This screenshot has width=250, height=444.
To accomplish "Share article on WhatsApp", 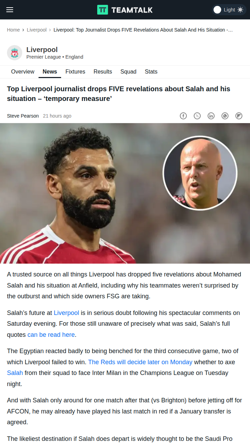I will [x=225, y=116].
